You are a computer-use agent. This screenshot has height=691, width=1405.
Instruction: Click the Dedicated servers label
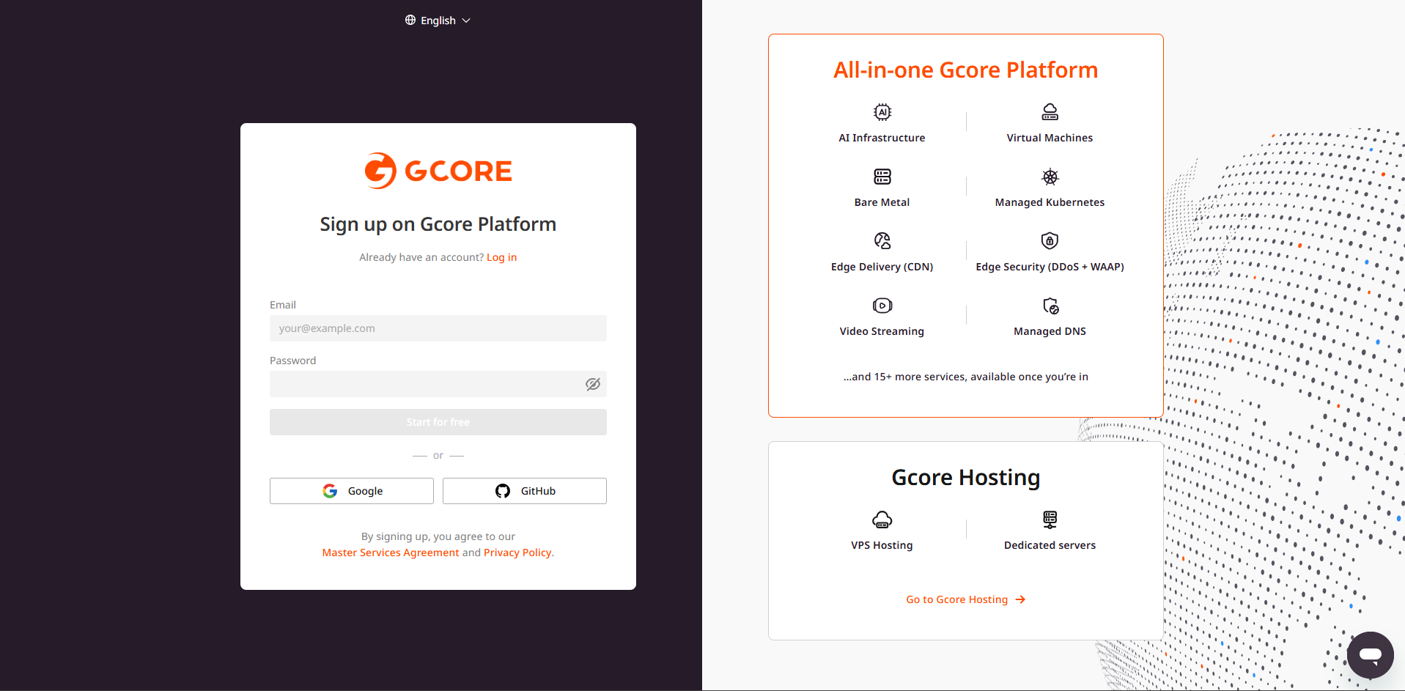(1050, 545)
